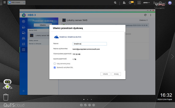Open the Sync sidebar icon
Image resolution: width=175 pixels, height=108 pixels.
click(24, 33)
